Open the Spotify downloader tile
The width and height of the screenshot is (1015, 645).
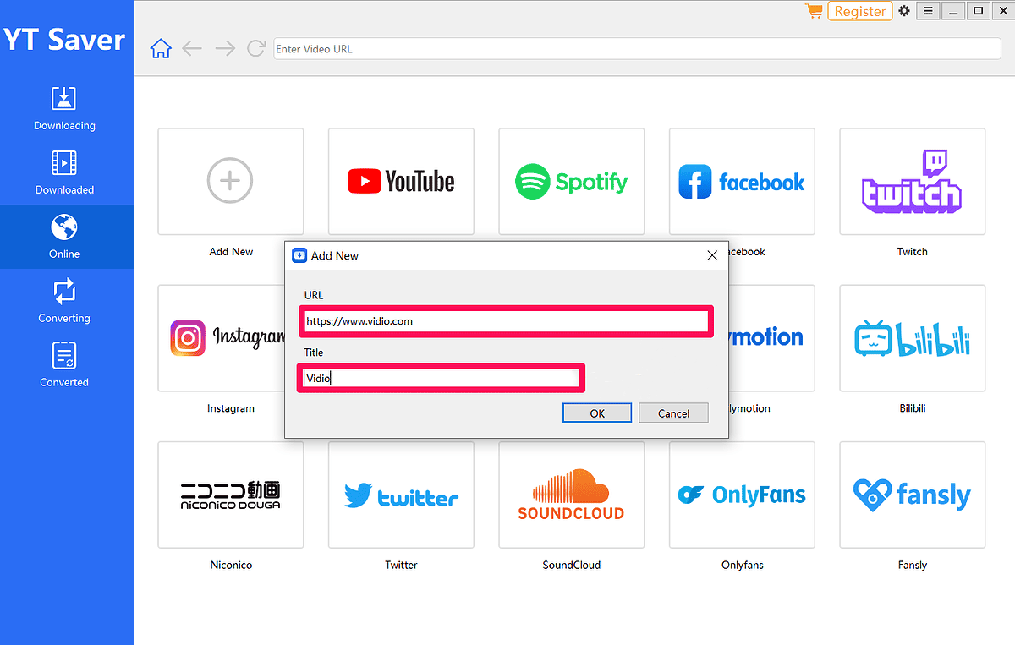click(571, 181)
